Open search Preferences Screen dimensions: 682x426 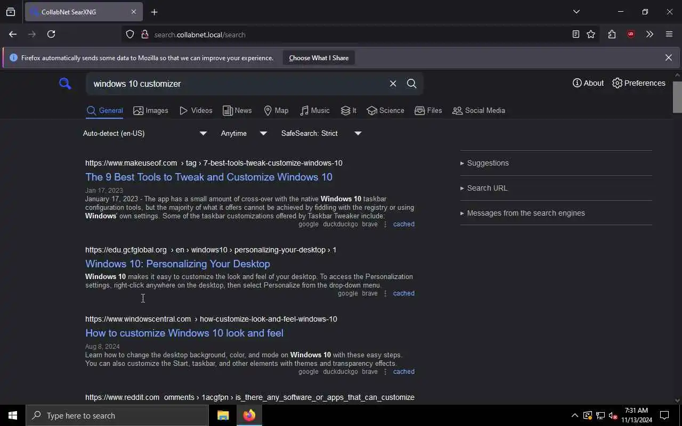tap(639, 83)
